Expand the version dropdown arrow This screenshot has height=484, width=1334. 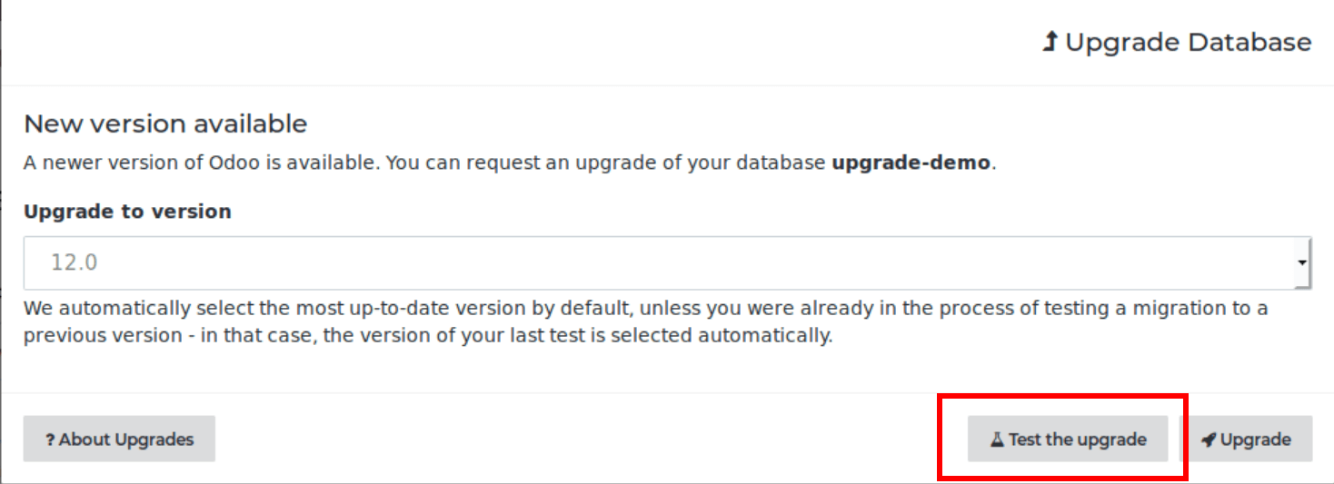[x=1302, y=262]
